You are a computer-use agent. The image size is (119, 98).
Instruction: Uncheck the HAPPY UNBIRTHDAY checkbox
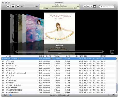tap(7, 90)
